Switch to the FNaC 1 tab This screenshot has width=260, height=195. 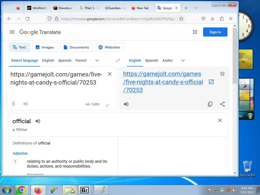tap(90, 8)
